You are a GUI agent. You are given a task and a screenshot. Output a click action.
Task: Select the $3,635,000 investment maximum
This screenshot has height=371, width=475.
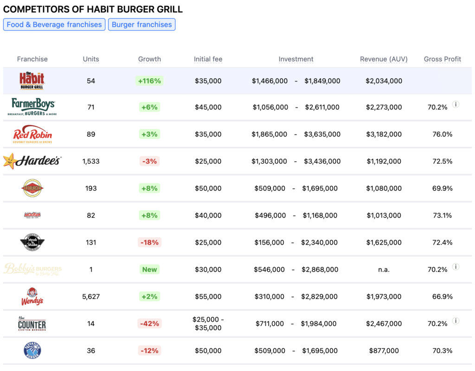322,134
